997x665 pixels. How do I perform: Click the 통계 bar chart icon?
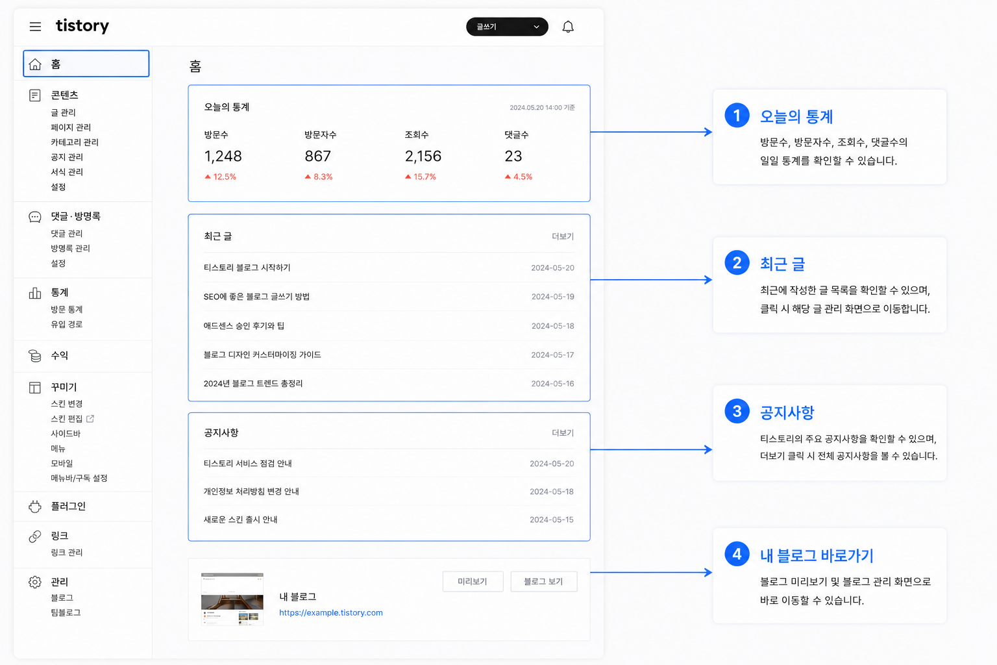point(35,293)
